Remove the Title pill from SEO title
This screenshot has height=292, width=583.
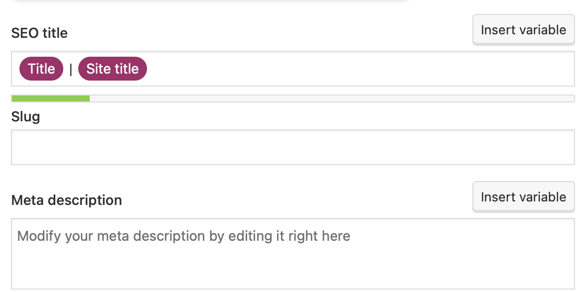(x=41, y=69)
